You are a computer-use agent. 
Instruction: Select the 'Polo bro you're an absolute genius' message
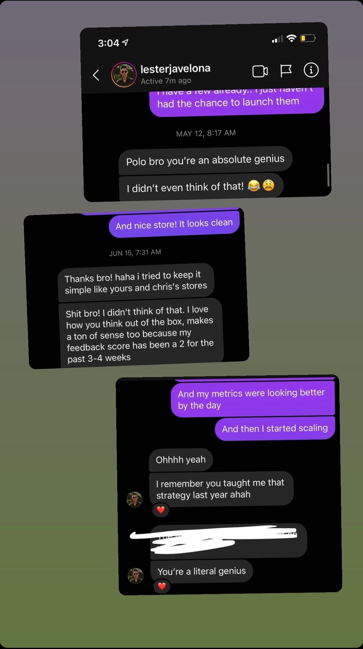(x=205, y=161)
